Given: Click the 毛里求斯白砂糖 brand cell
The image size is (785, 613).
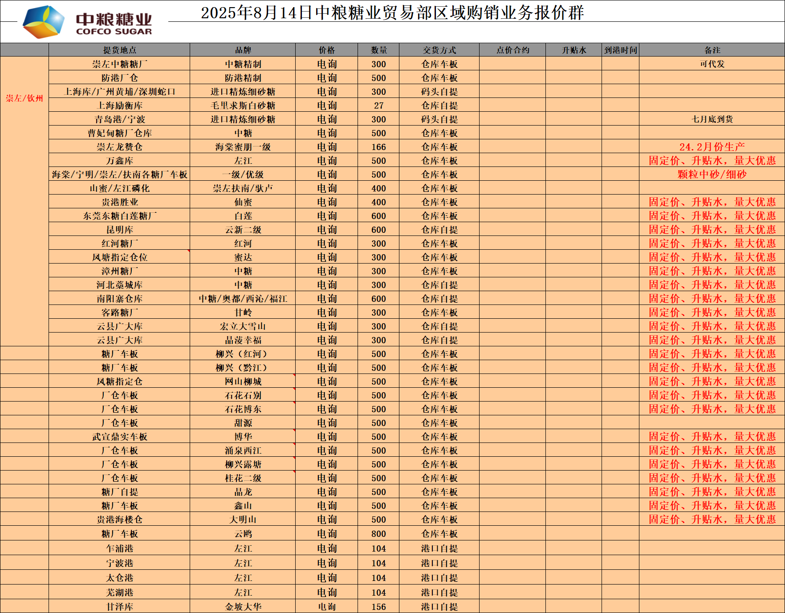Looking at the screenshot, I should [243, 106].
